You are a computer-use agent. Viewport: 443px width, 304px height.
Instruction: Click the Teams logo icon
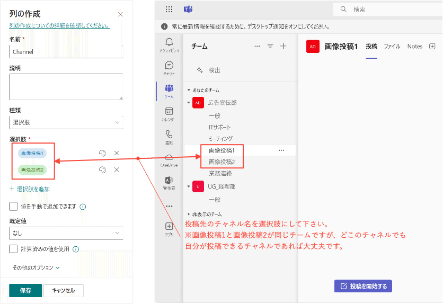(x=188, y=10)
